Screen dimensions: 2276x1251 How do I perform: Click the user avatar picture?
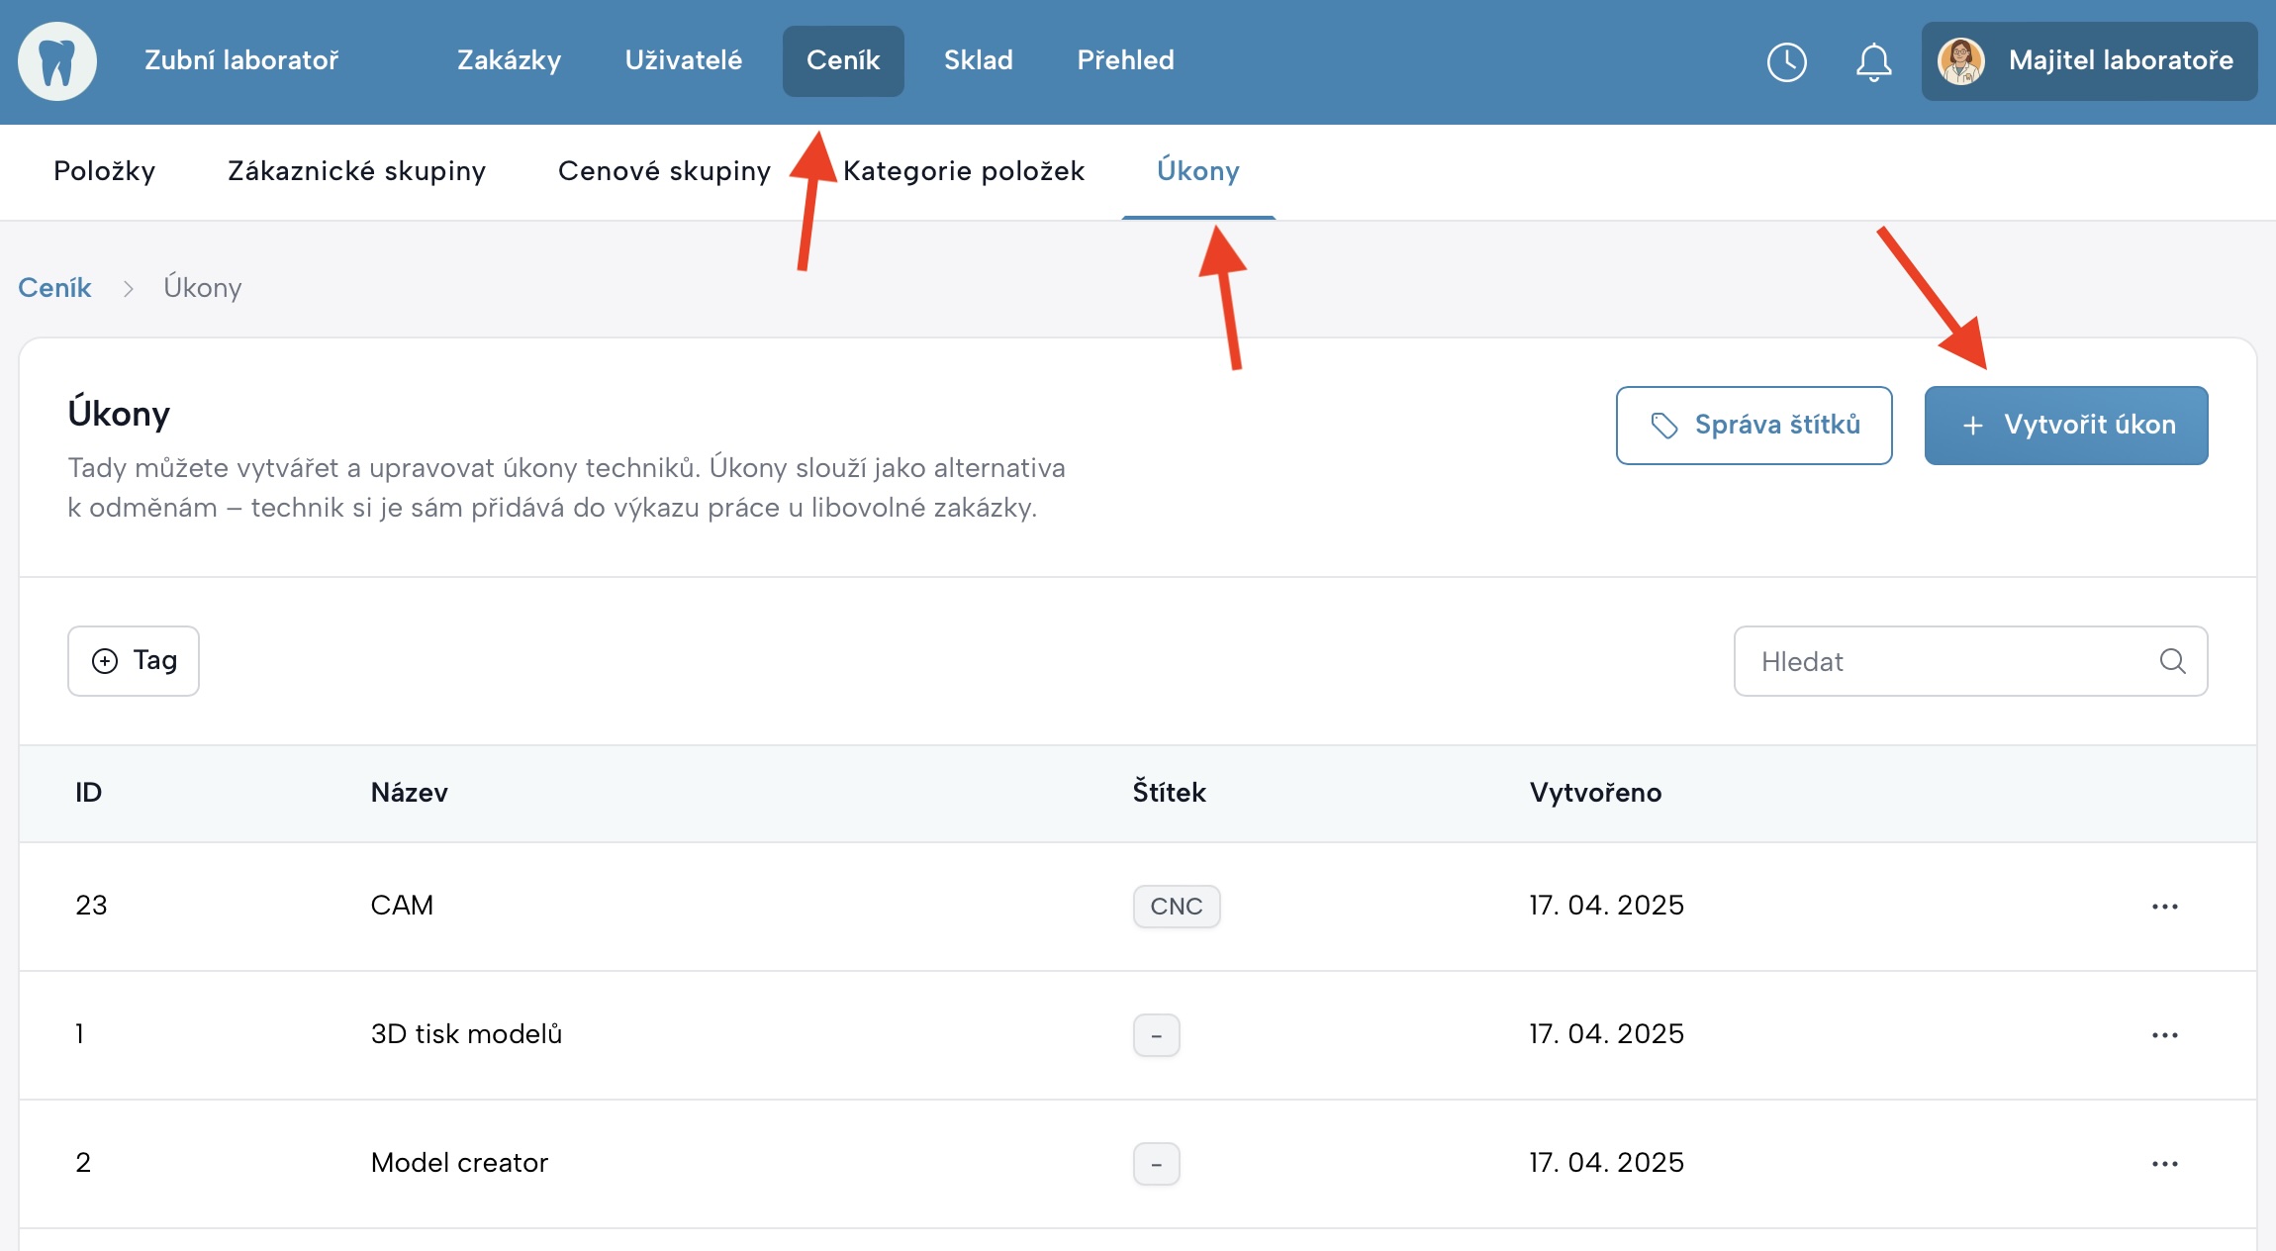1960,61
